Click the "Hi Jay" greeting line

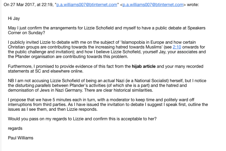(x=14, y=19)
